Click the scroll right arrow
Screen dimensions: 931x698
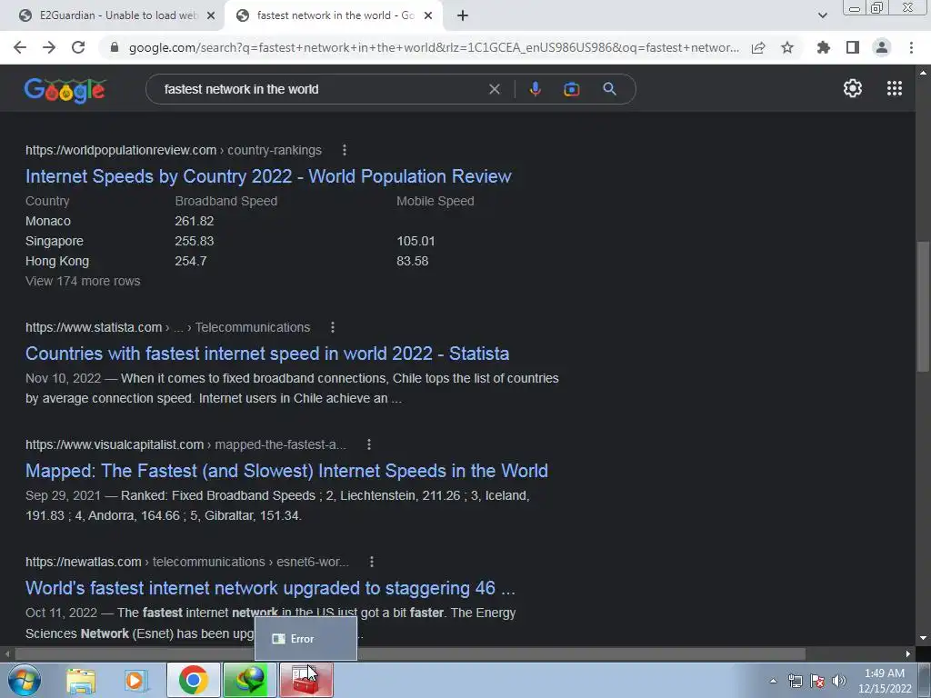908,653
